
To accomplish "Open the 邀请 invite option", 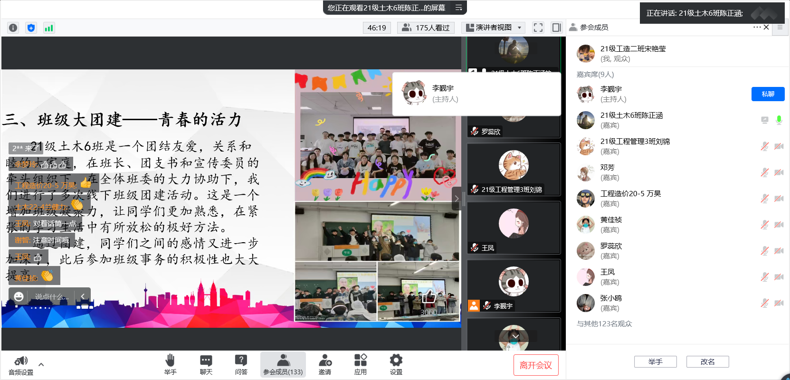I will 325,364.
